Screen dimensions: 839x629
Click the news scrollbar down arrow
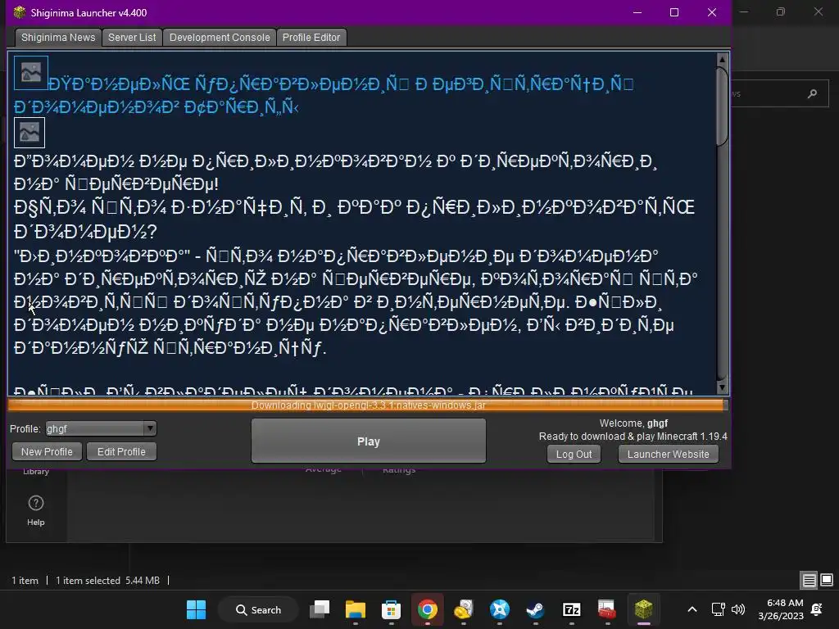[x=723, y=387]
